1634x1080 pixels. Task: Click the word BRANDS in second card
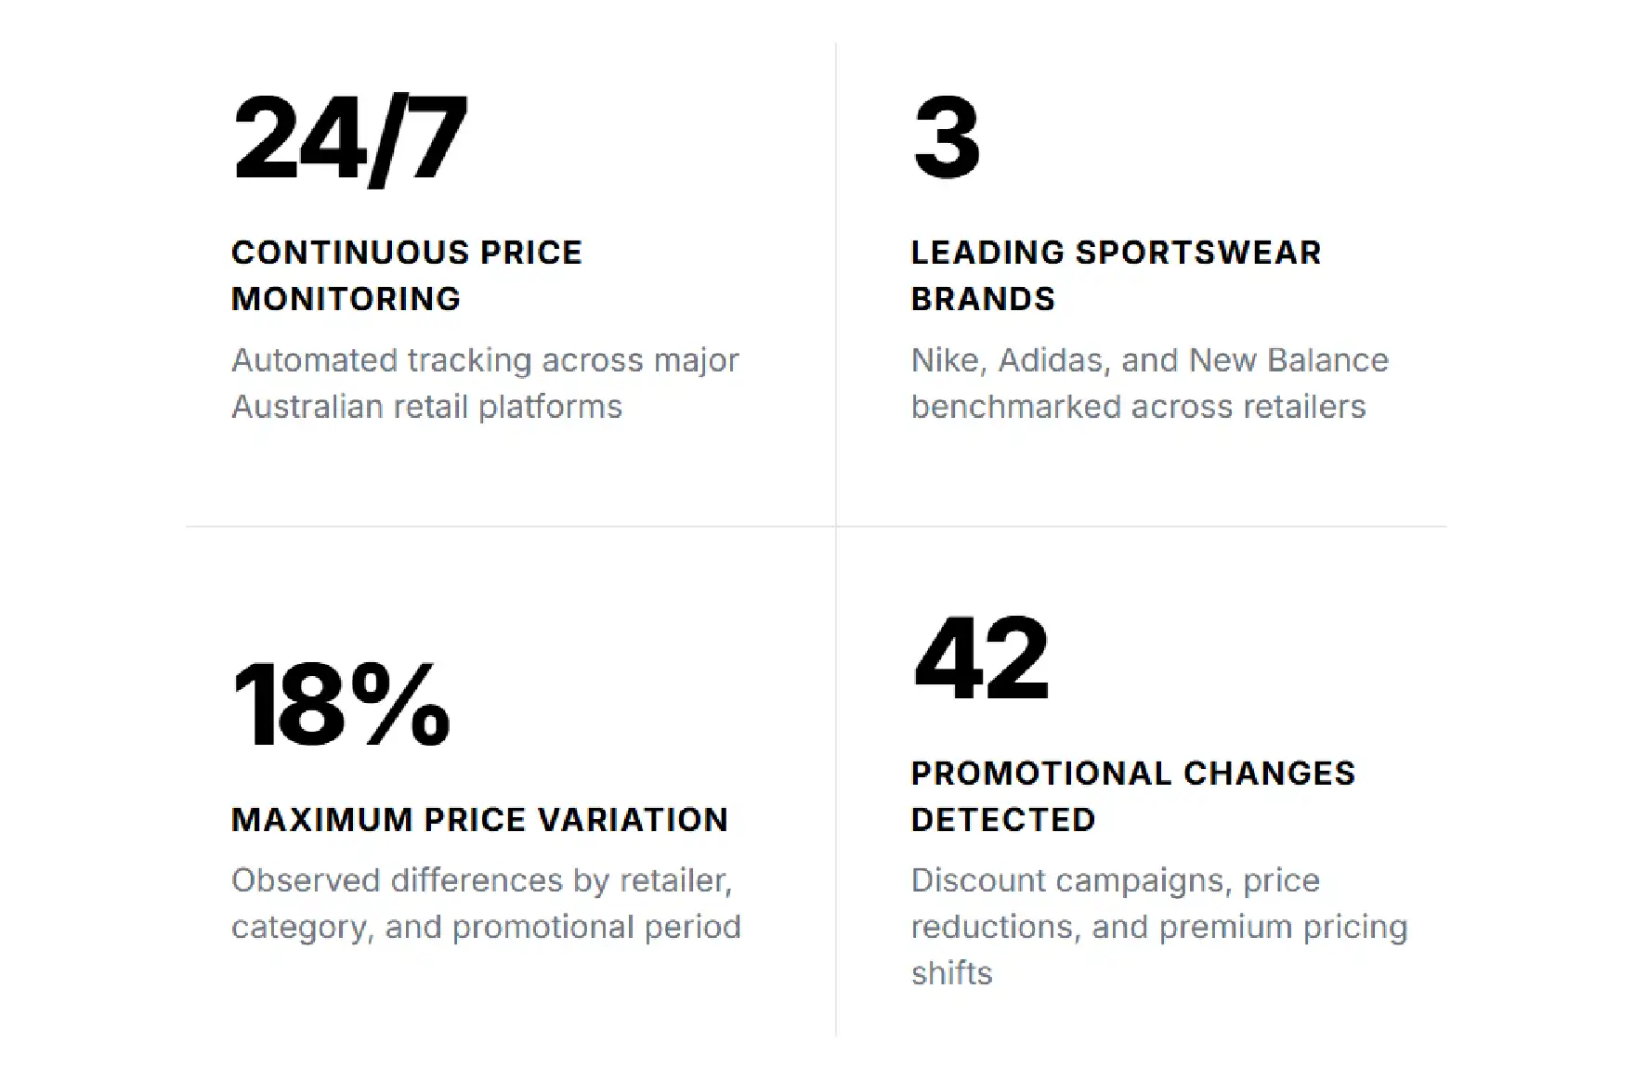(983, 299)
